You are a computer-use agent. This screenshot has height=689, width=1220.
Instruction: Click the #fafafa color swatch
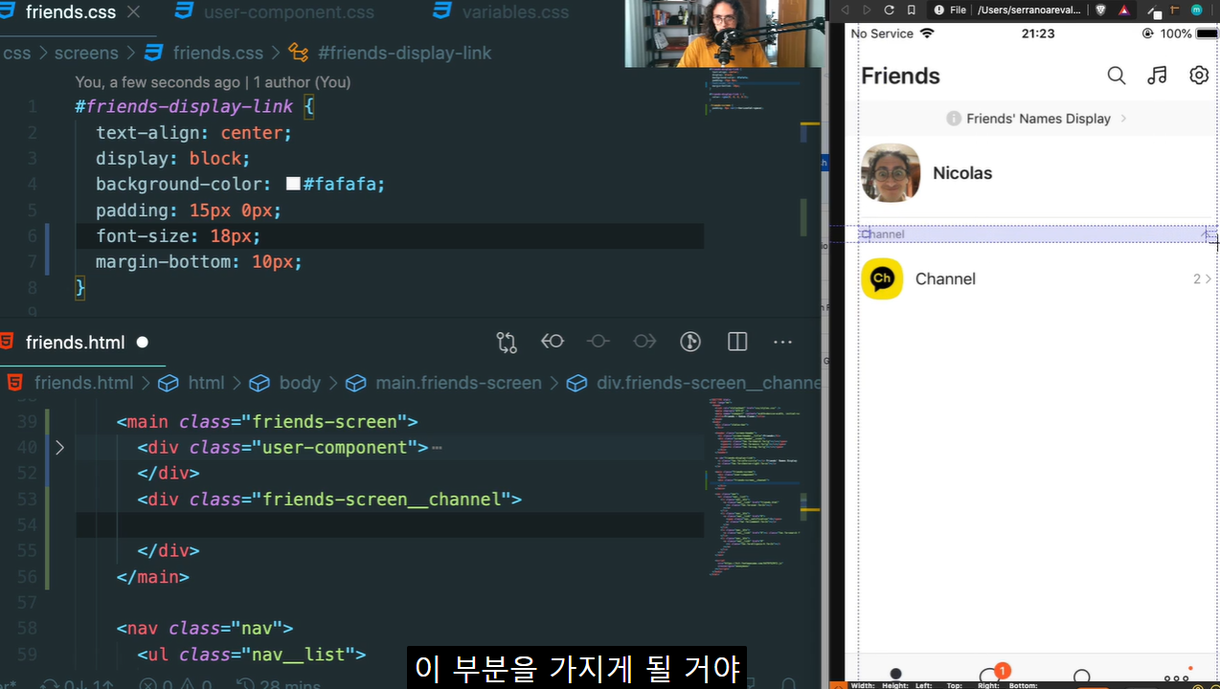point(293,184)
